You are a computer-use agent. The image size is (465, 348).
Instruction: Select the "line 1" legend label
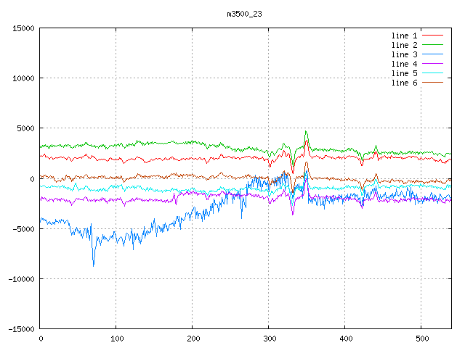(404, 36)
